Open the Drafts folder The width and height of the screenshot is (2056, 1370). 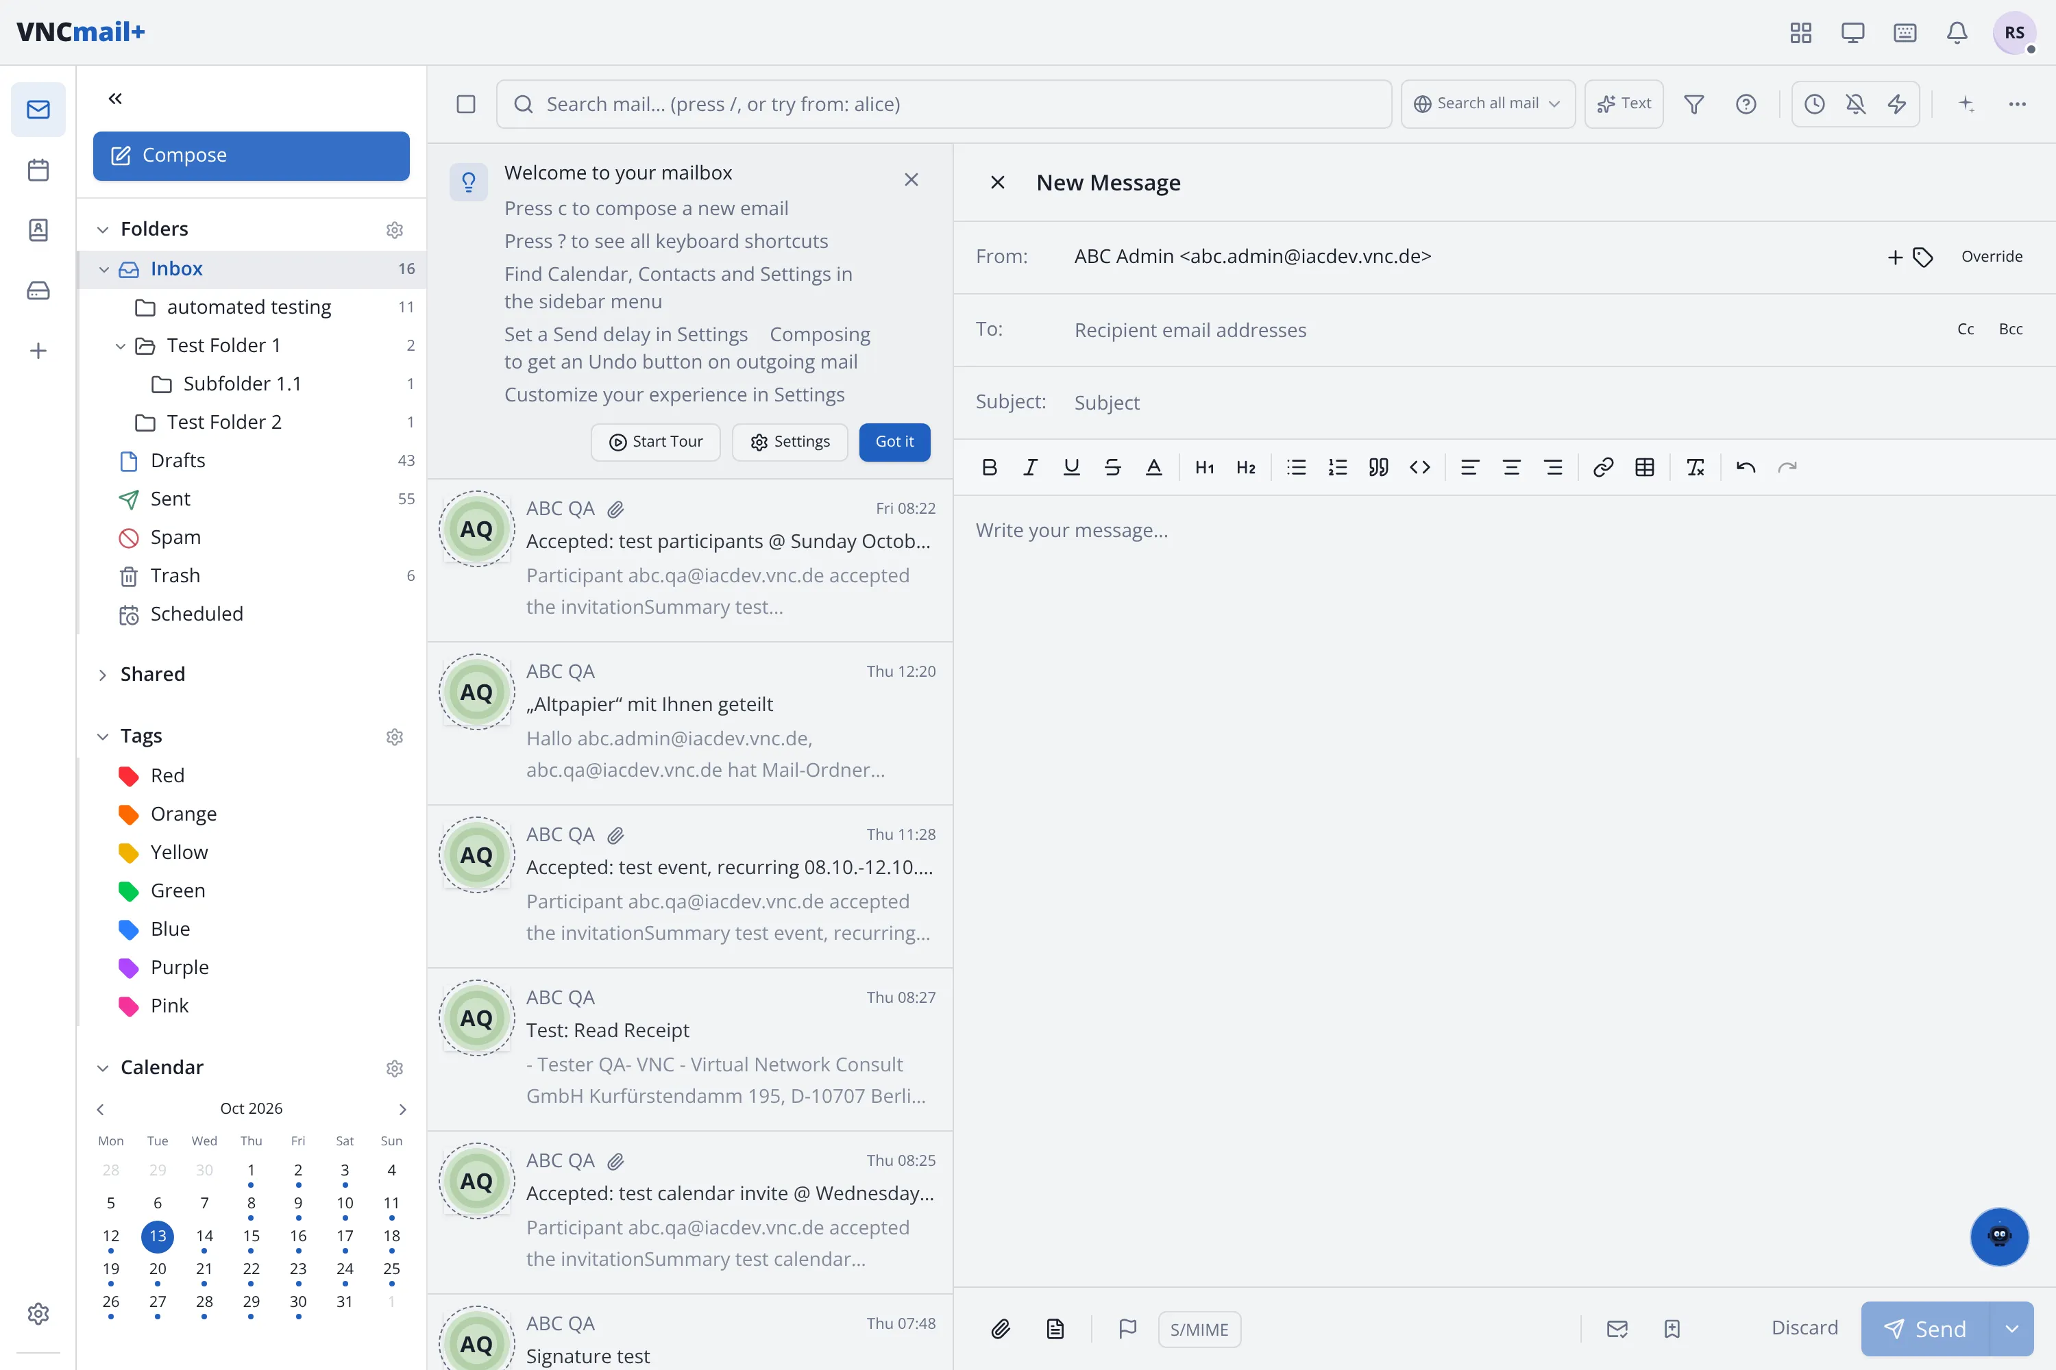pos(252,460)
